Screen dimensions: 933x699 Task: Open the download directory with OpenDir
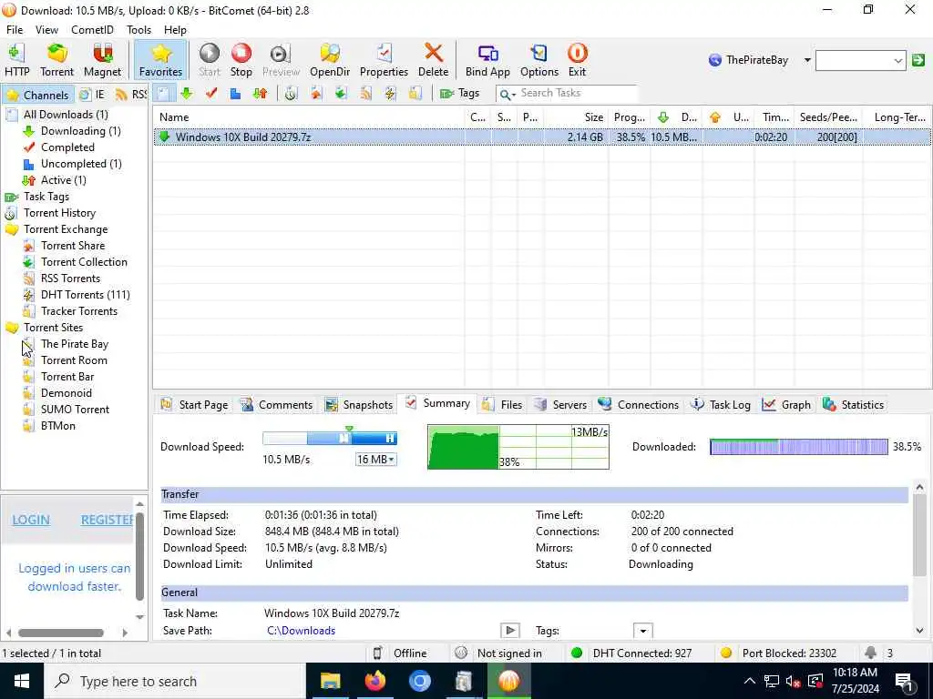(330, 60)
